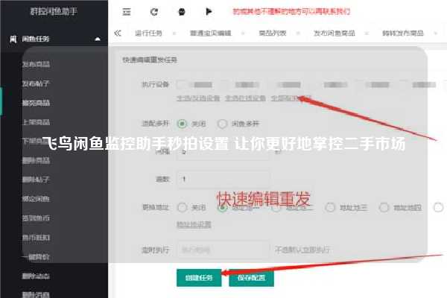Select 关闭 radio for 适配多开
Screen dimensions: 447x298
coord(183,124)
